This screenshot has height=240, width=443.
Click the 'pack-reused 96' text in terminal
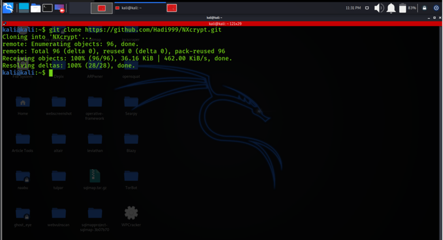[x=200, y=51]
